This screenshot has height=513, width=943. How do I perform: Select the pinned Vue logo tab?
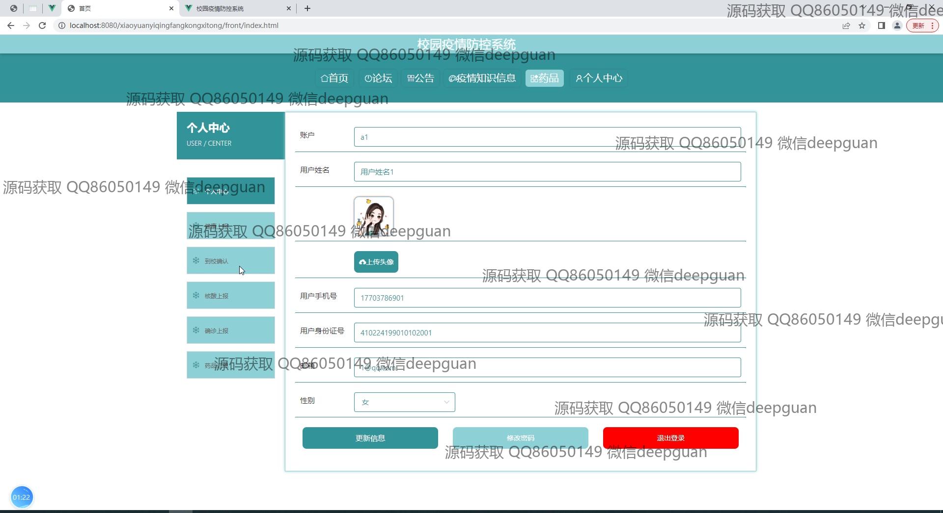(x=52, y=8)
